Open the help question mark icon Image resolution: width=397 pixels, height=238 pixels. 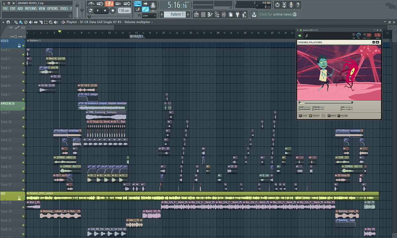coord(298,5)
